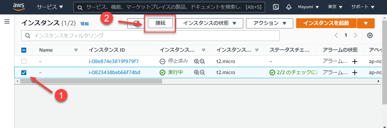Zoom out filter on running instance state
387x128 pixels.
202,73
